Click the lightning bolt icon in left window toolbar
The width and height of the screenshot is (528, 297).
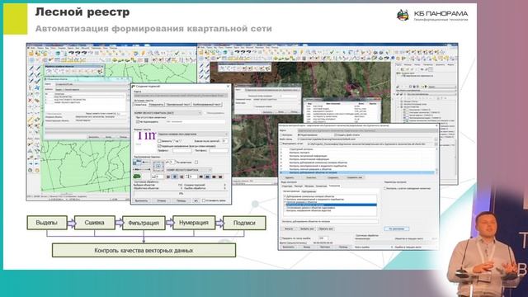click(x=143, y=53)
